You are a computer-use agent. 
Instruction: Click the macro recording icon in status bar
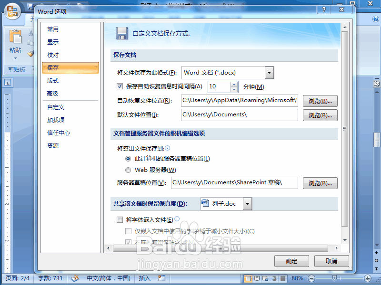click(x=161, y=278)
